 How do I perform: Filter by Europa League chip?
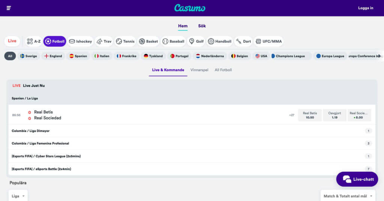330,56
